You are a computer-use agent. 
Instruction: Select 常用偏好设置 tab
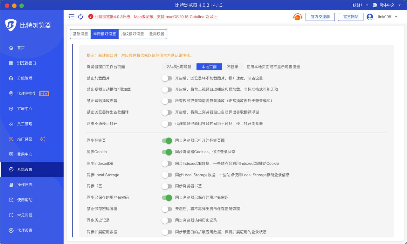coord(105,34)
